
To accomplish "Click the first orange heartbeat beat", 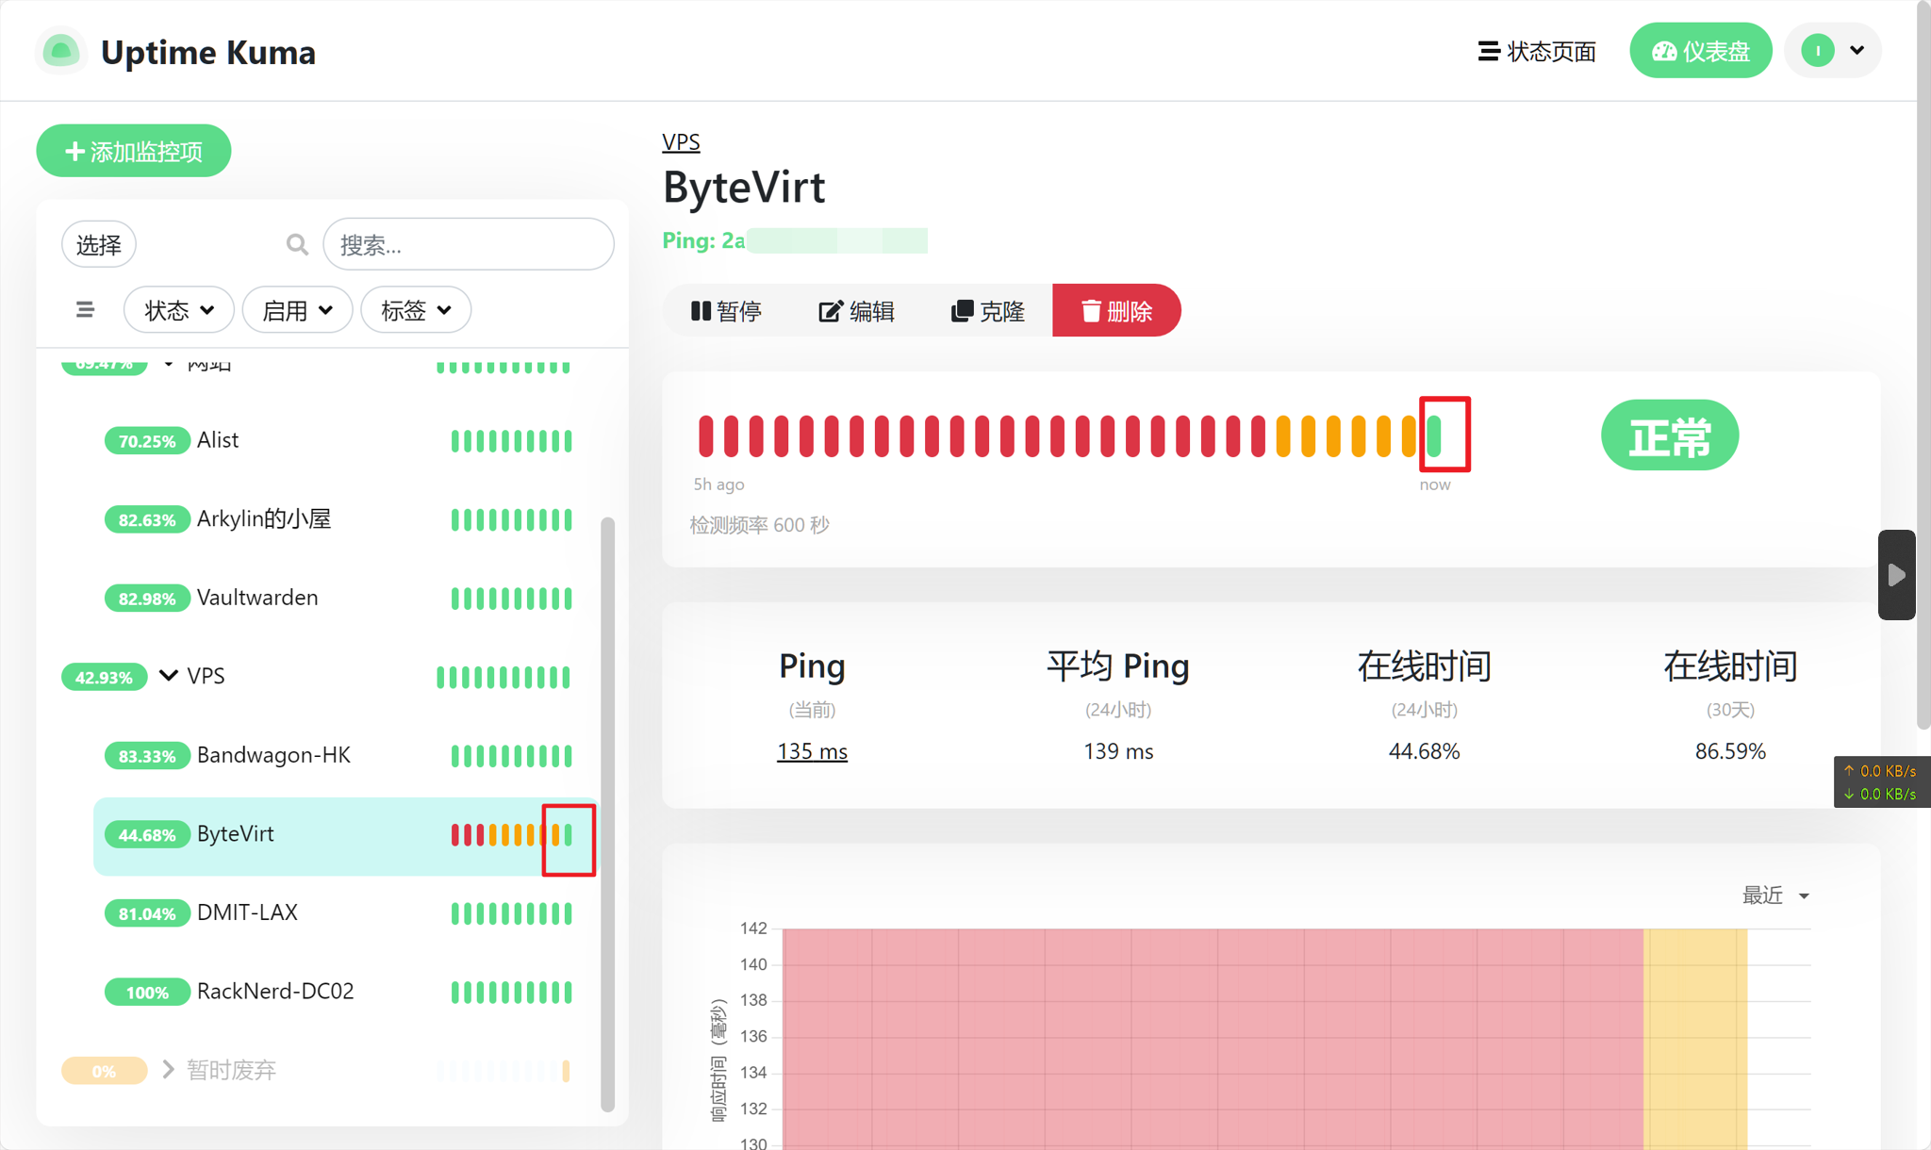I will click(1283, 435).
